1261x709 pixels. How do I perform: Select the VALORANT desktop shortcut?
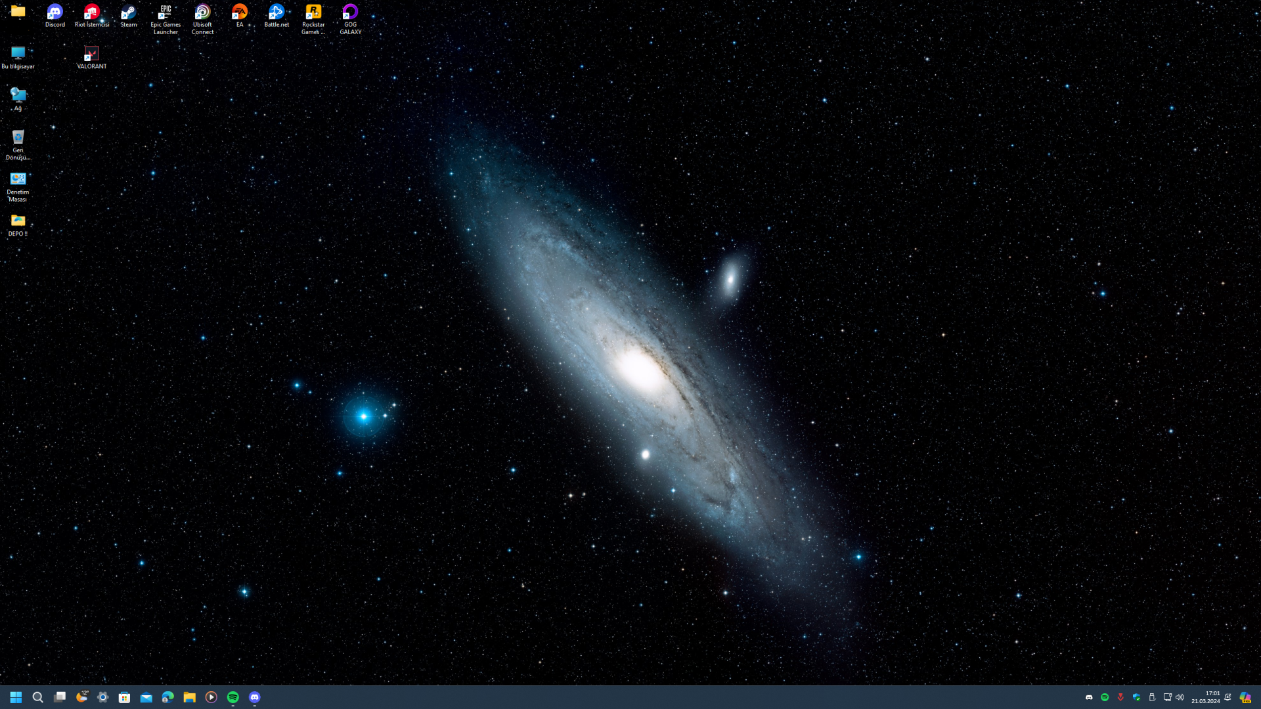(91, 54)
